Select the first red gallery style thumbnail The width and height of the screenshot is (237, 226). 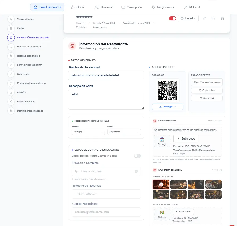coord(161,184)
